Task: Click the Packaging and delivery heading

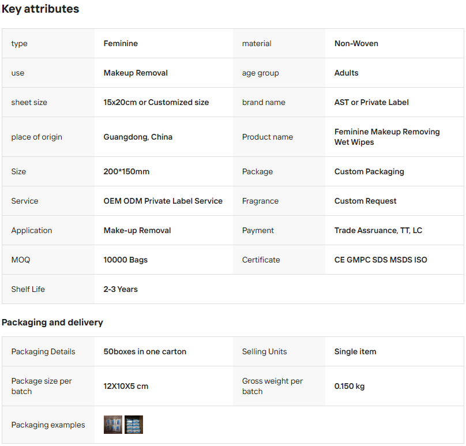Action: tap(52, 322)
